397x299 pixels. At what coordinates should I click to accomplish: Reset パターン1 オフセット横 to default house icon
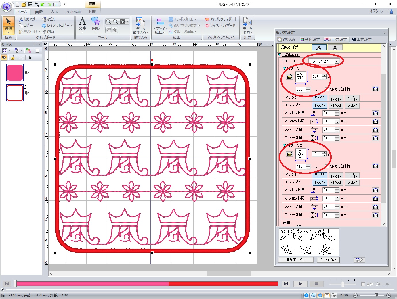pos(376,113)
